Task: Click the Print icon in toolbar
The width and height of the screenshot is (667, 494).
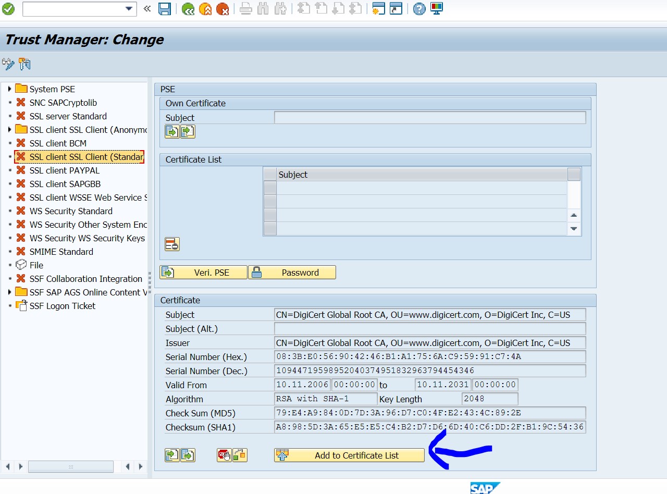Action: coord(246,9)
